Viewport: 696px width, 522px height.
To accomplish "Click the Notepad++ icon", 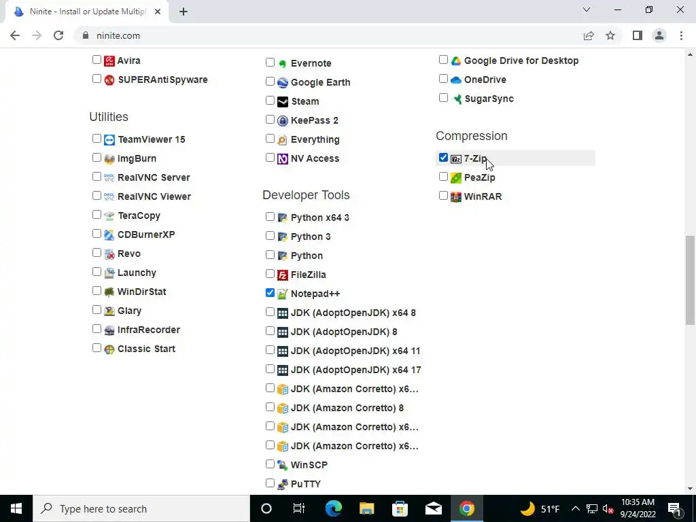I will pos(283,294).
